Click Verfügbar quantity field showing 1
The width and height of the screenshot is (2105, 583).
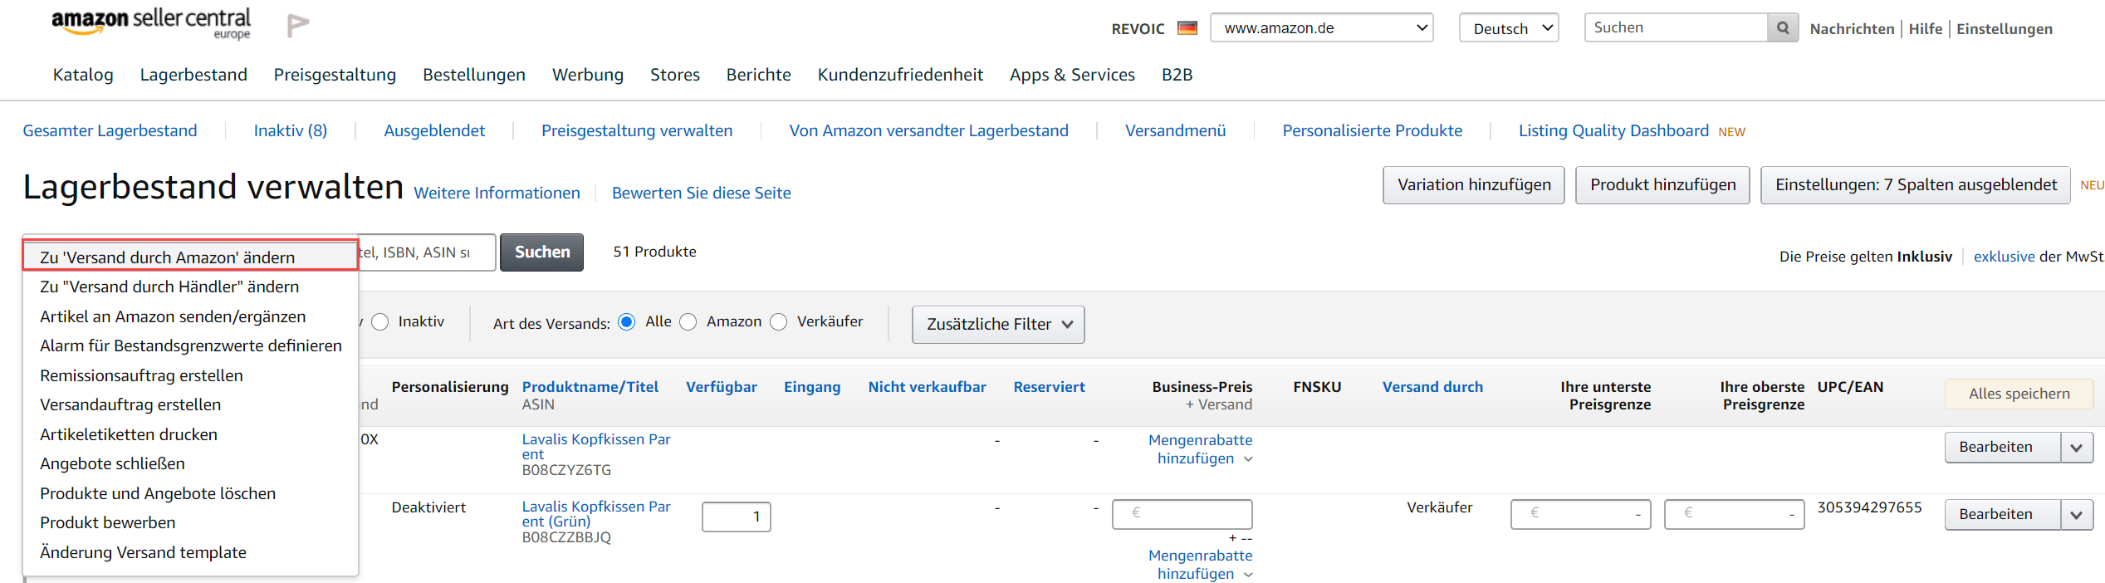tap(736, 517)
